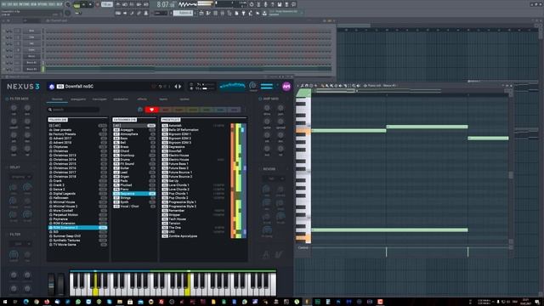Select the piano roll pencil draw tool
This screenshot has width=544, height=306.
point(323,85)
